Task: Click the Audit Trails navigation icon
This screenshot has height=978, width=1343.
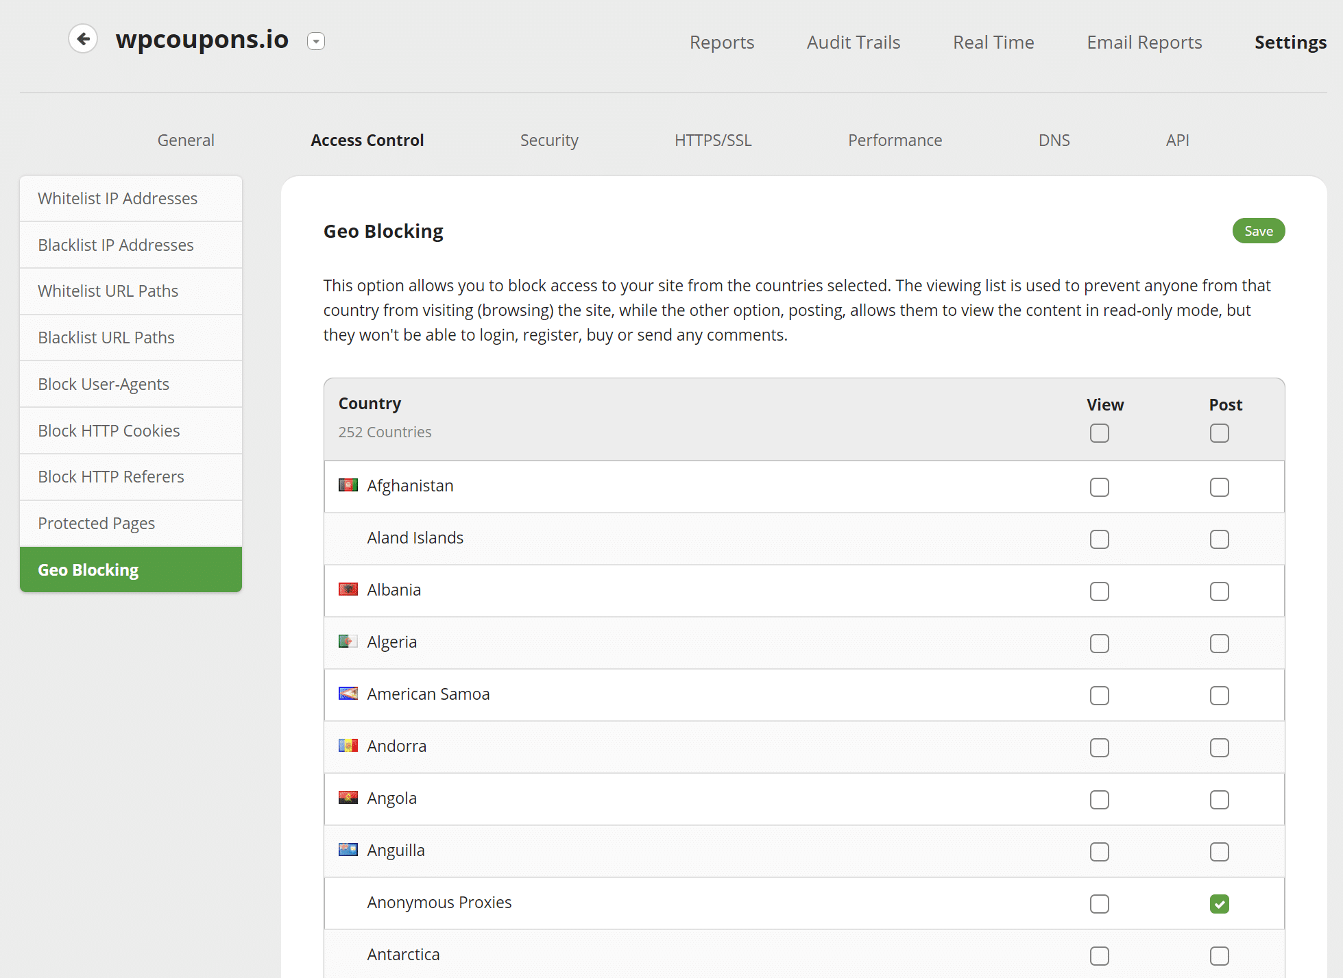Action: click(x=854, y=42)
